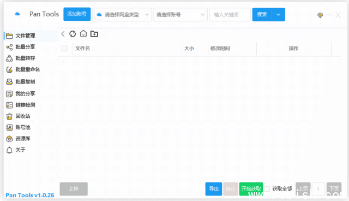Click the 修改时间 column header
Image resolution: width=349 pixels, height=201 pixels.
(x=220, y=49)
